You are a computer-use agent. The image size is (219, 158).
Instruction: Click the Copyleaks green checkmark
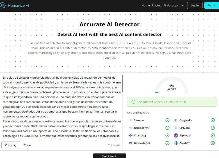click(213, 120)
